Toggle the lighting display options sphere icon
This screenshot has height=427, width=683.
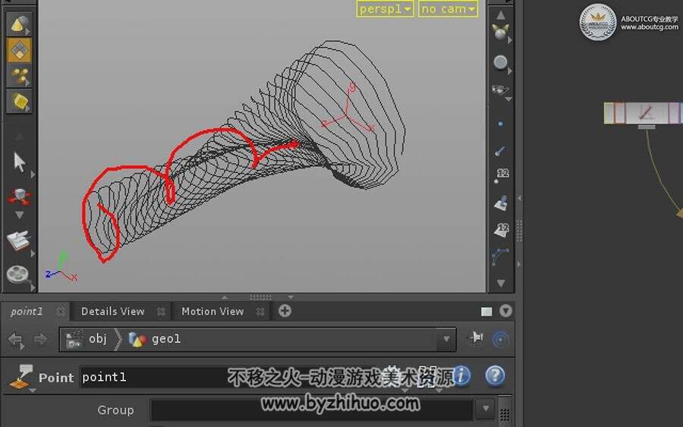[x=501, y=32]
